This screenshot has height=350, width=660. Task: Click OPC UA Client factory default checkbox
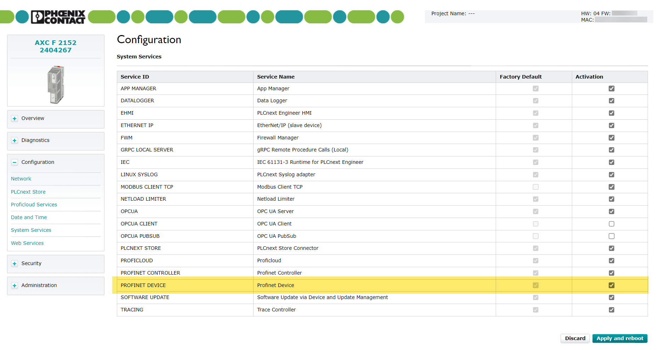click(536, 224)
